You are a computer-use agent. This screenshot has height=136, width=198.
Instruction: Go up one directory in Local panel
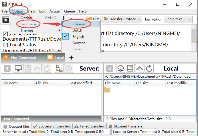click(139, 68)
